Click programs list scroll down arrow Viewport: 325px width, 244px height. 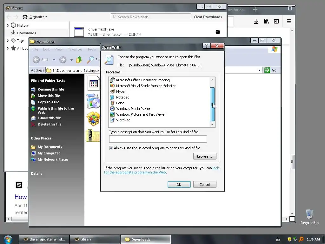coord(212,125)
